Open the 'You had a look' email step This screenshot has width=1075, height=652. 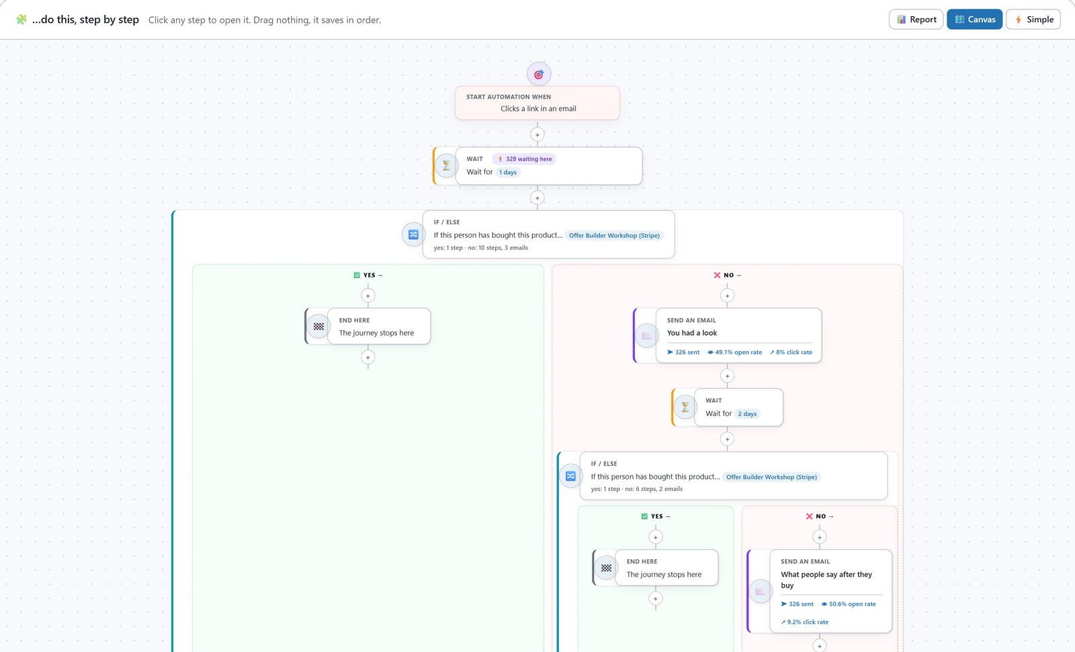pos(738,336)
